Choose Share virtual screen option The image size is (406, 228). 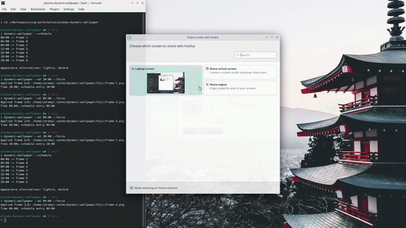240,72
